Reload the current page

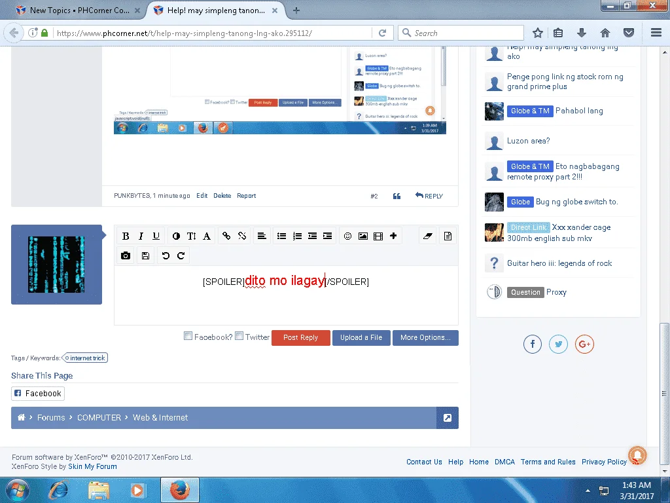click(382, 33)
